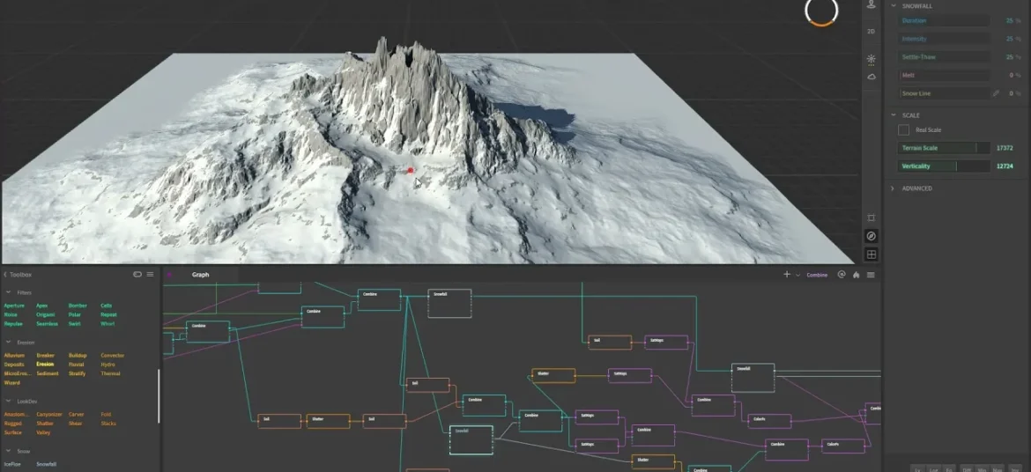Adjust the Snow Line slider
1031x472 pixels.
pos(944,93)
